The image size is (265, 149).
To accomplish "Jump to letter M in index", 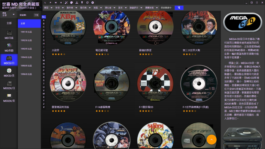I will click(x=44, y=60).
